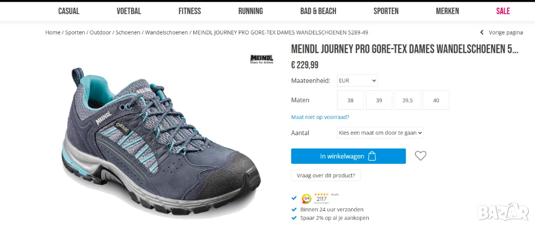This screenshot has width=535, height=227.
Task: Click the heart wishlist icon
Action: pos(421,156)
